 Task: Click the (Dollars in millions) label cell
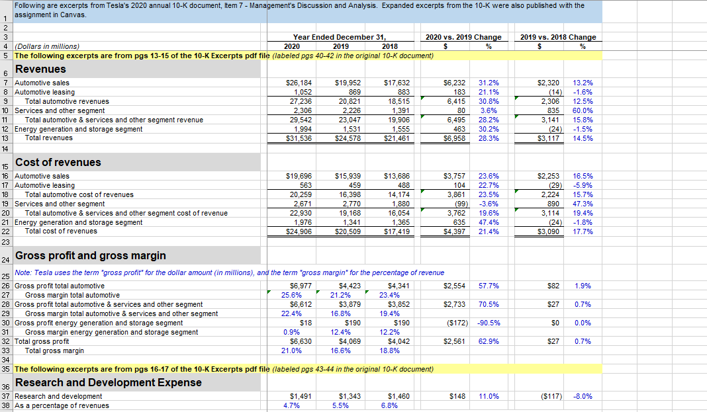coord(46,47)
